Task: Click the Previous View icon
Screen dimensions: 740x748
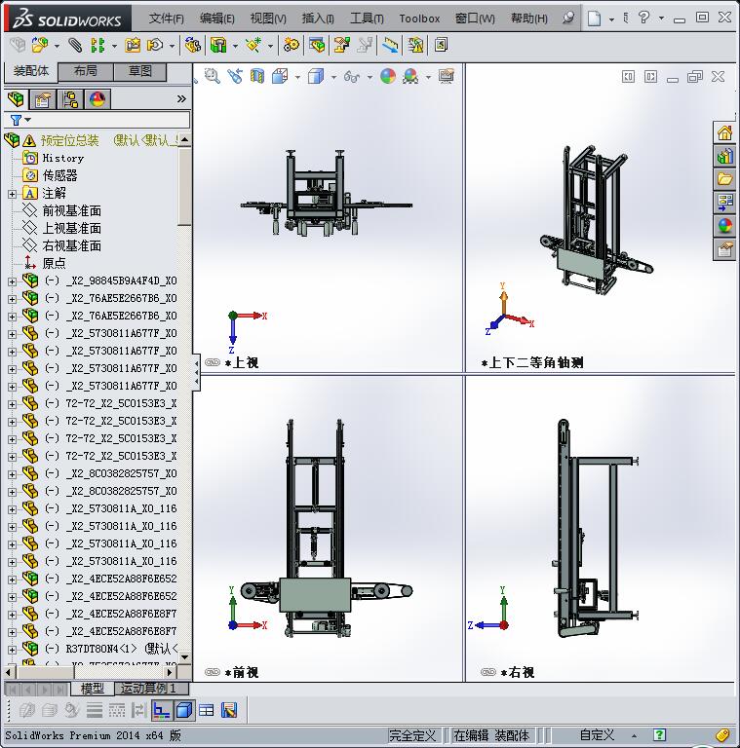Action: tap(235, 76)
